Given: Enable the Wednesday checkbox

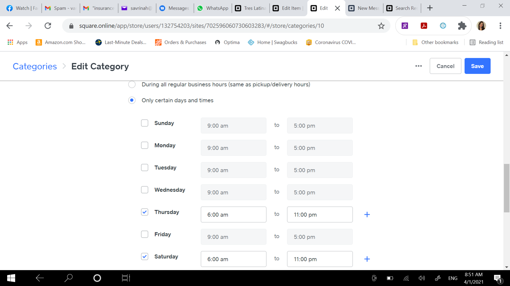Looking at the screenshot, I should [x=145, y=190].
